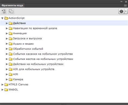Open the panel options menu icon
The image size is (128, 105).
point(125,6)
